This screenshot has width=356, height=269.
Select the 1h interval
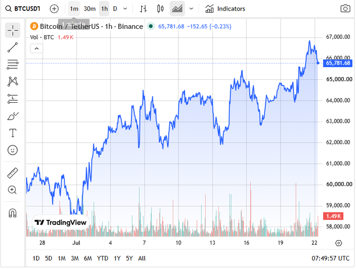click(x=104, y=9)
